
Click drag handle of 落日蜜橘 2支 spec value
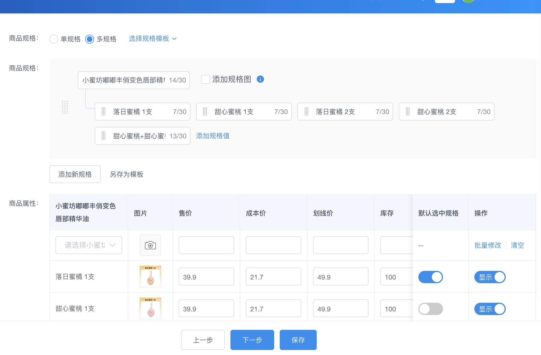pyautogui.click(x=306, y=112)
